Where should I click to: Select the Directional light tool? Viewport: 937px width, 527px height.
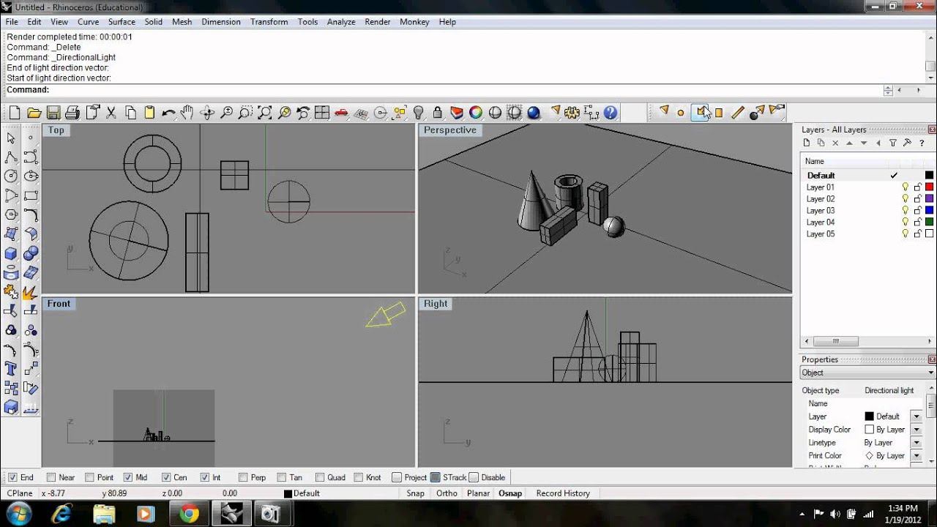coord(701,112)
